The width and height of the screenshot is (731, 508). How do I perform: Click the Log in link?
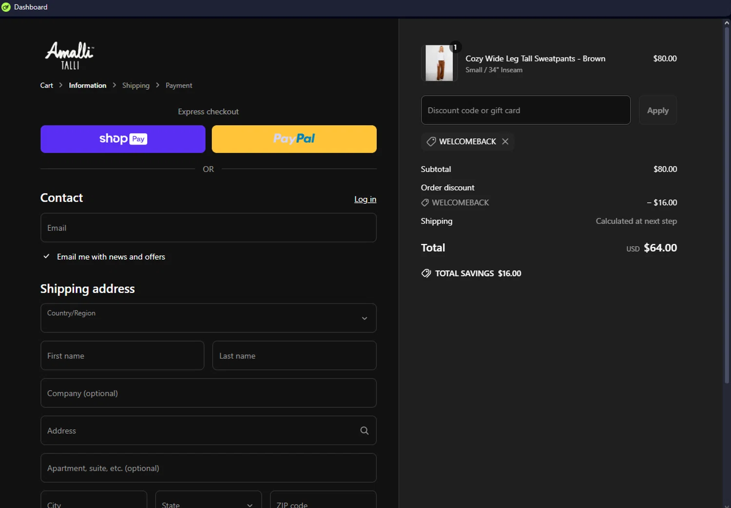point(365,199)
